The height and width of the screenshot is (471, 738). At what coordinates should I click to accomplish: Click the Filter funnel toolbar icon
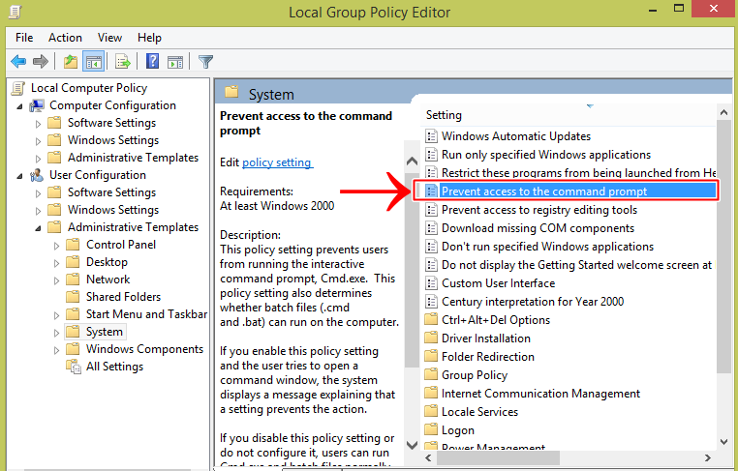pos(205,62)
